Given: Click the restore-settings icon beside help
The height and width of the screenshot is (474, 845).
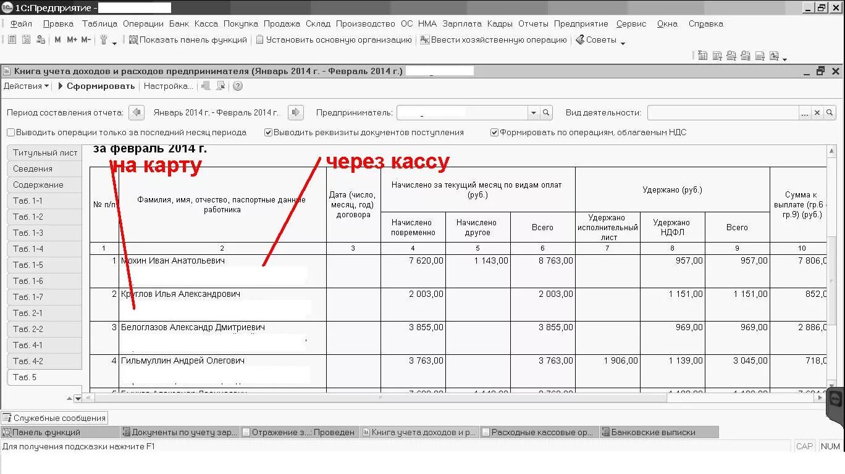Looking at the screenshot, I should pos(221,86).
